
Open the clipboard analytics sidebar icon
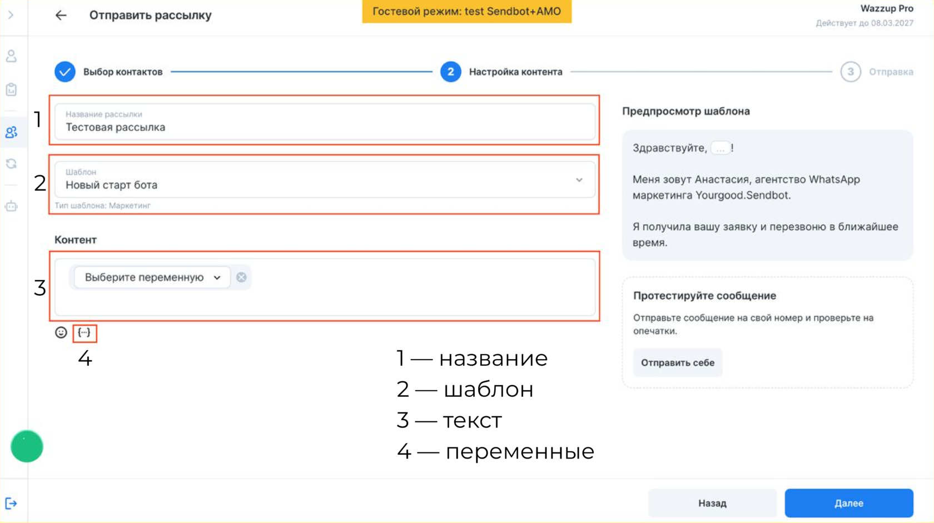pos(11,89)
